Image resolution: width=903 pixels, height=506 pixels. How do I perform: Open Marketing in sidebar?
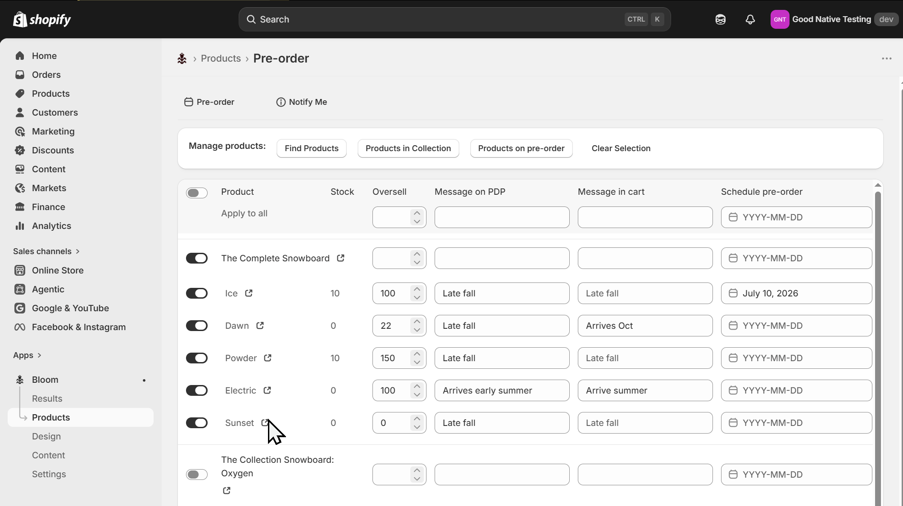point(53,131)
